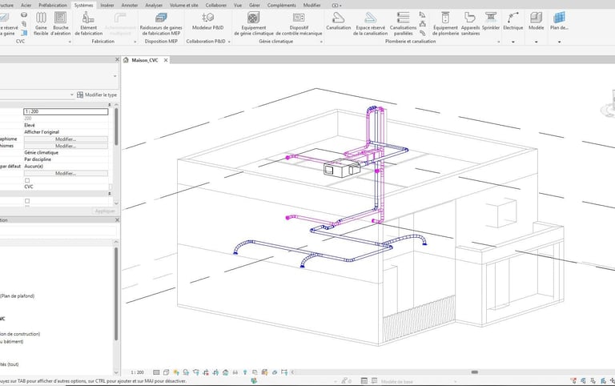Screen dimensions: 615x386
Task: Choose the Sprinkler tool
Action: [490, 22]
